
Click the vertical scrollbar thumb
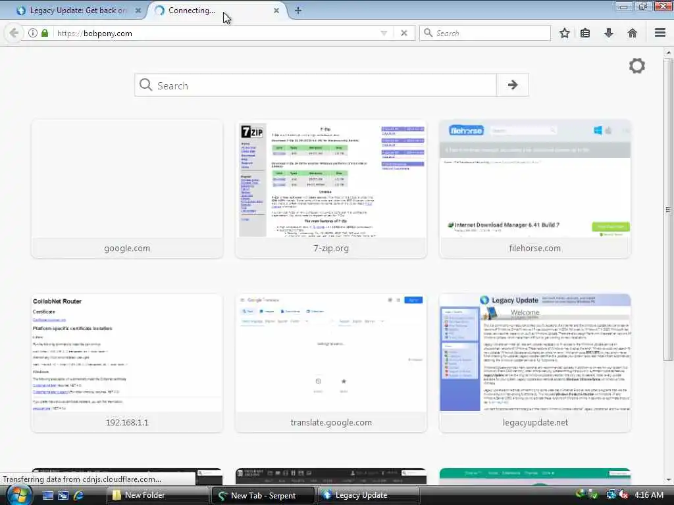click(668, 210)
